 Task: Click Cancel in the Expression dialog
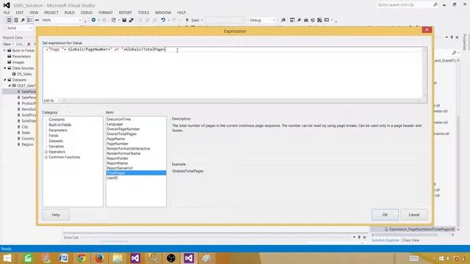414,215
